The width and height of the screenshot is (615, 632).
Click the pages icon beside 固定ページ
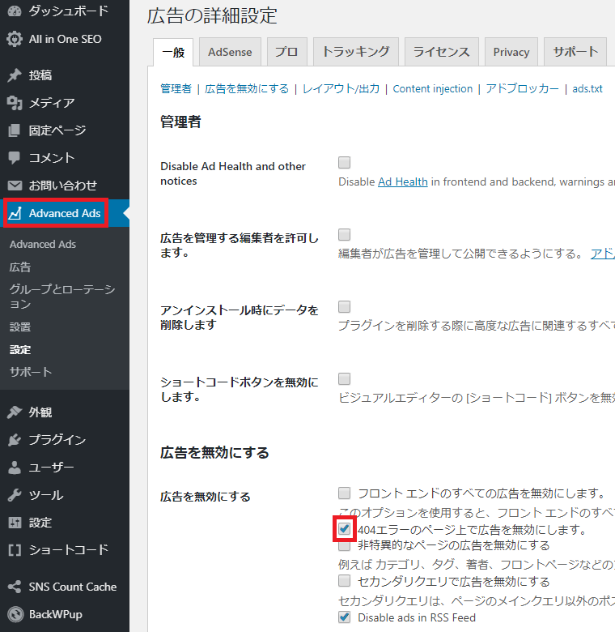(x=15, y=130)
